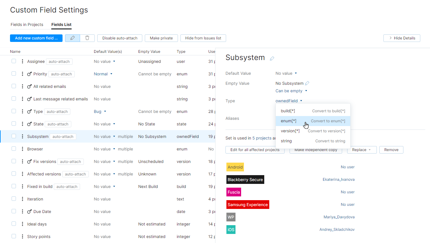This screenshot has width=430, height=243.
Task: Click the pencil edit icon in toolbar
Action: point(73,38)
